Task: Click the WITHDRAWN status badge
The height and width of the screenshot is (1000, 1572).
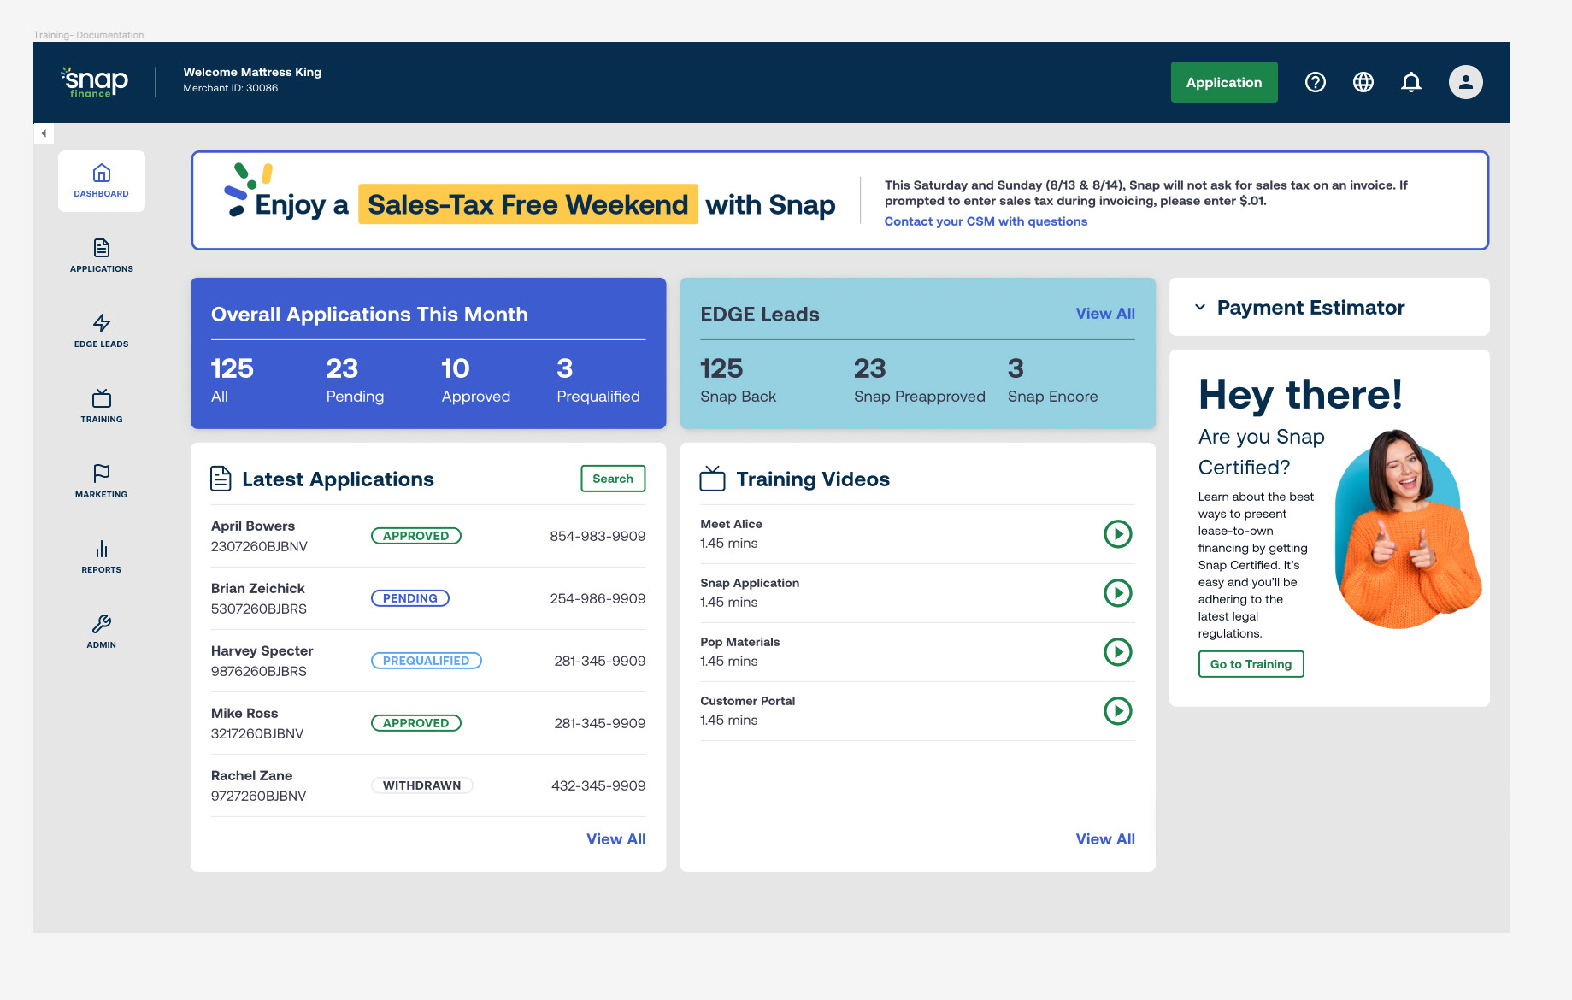Action: [x=421, y=785]
